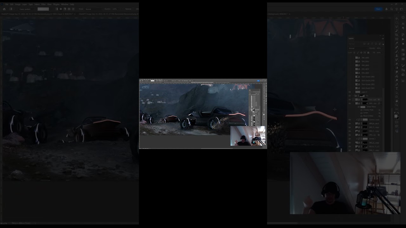406x228 pixels.
Task: Toggle the layer filtering switch in Layers panel
Action: (x=383, y=44)
